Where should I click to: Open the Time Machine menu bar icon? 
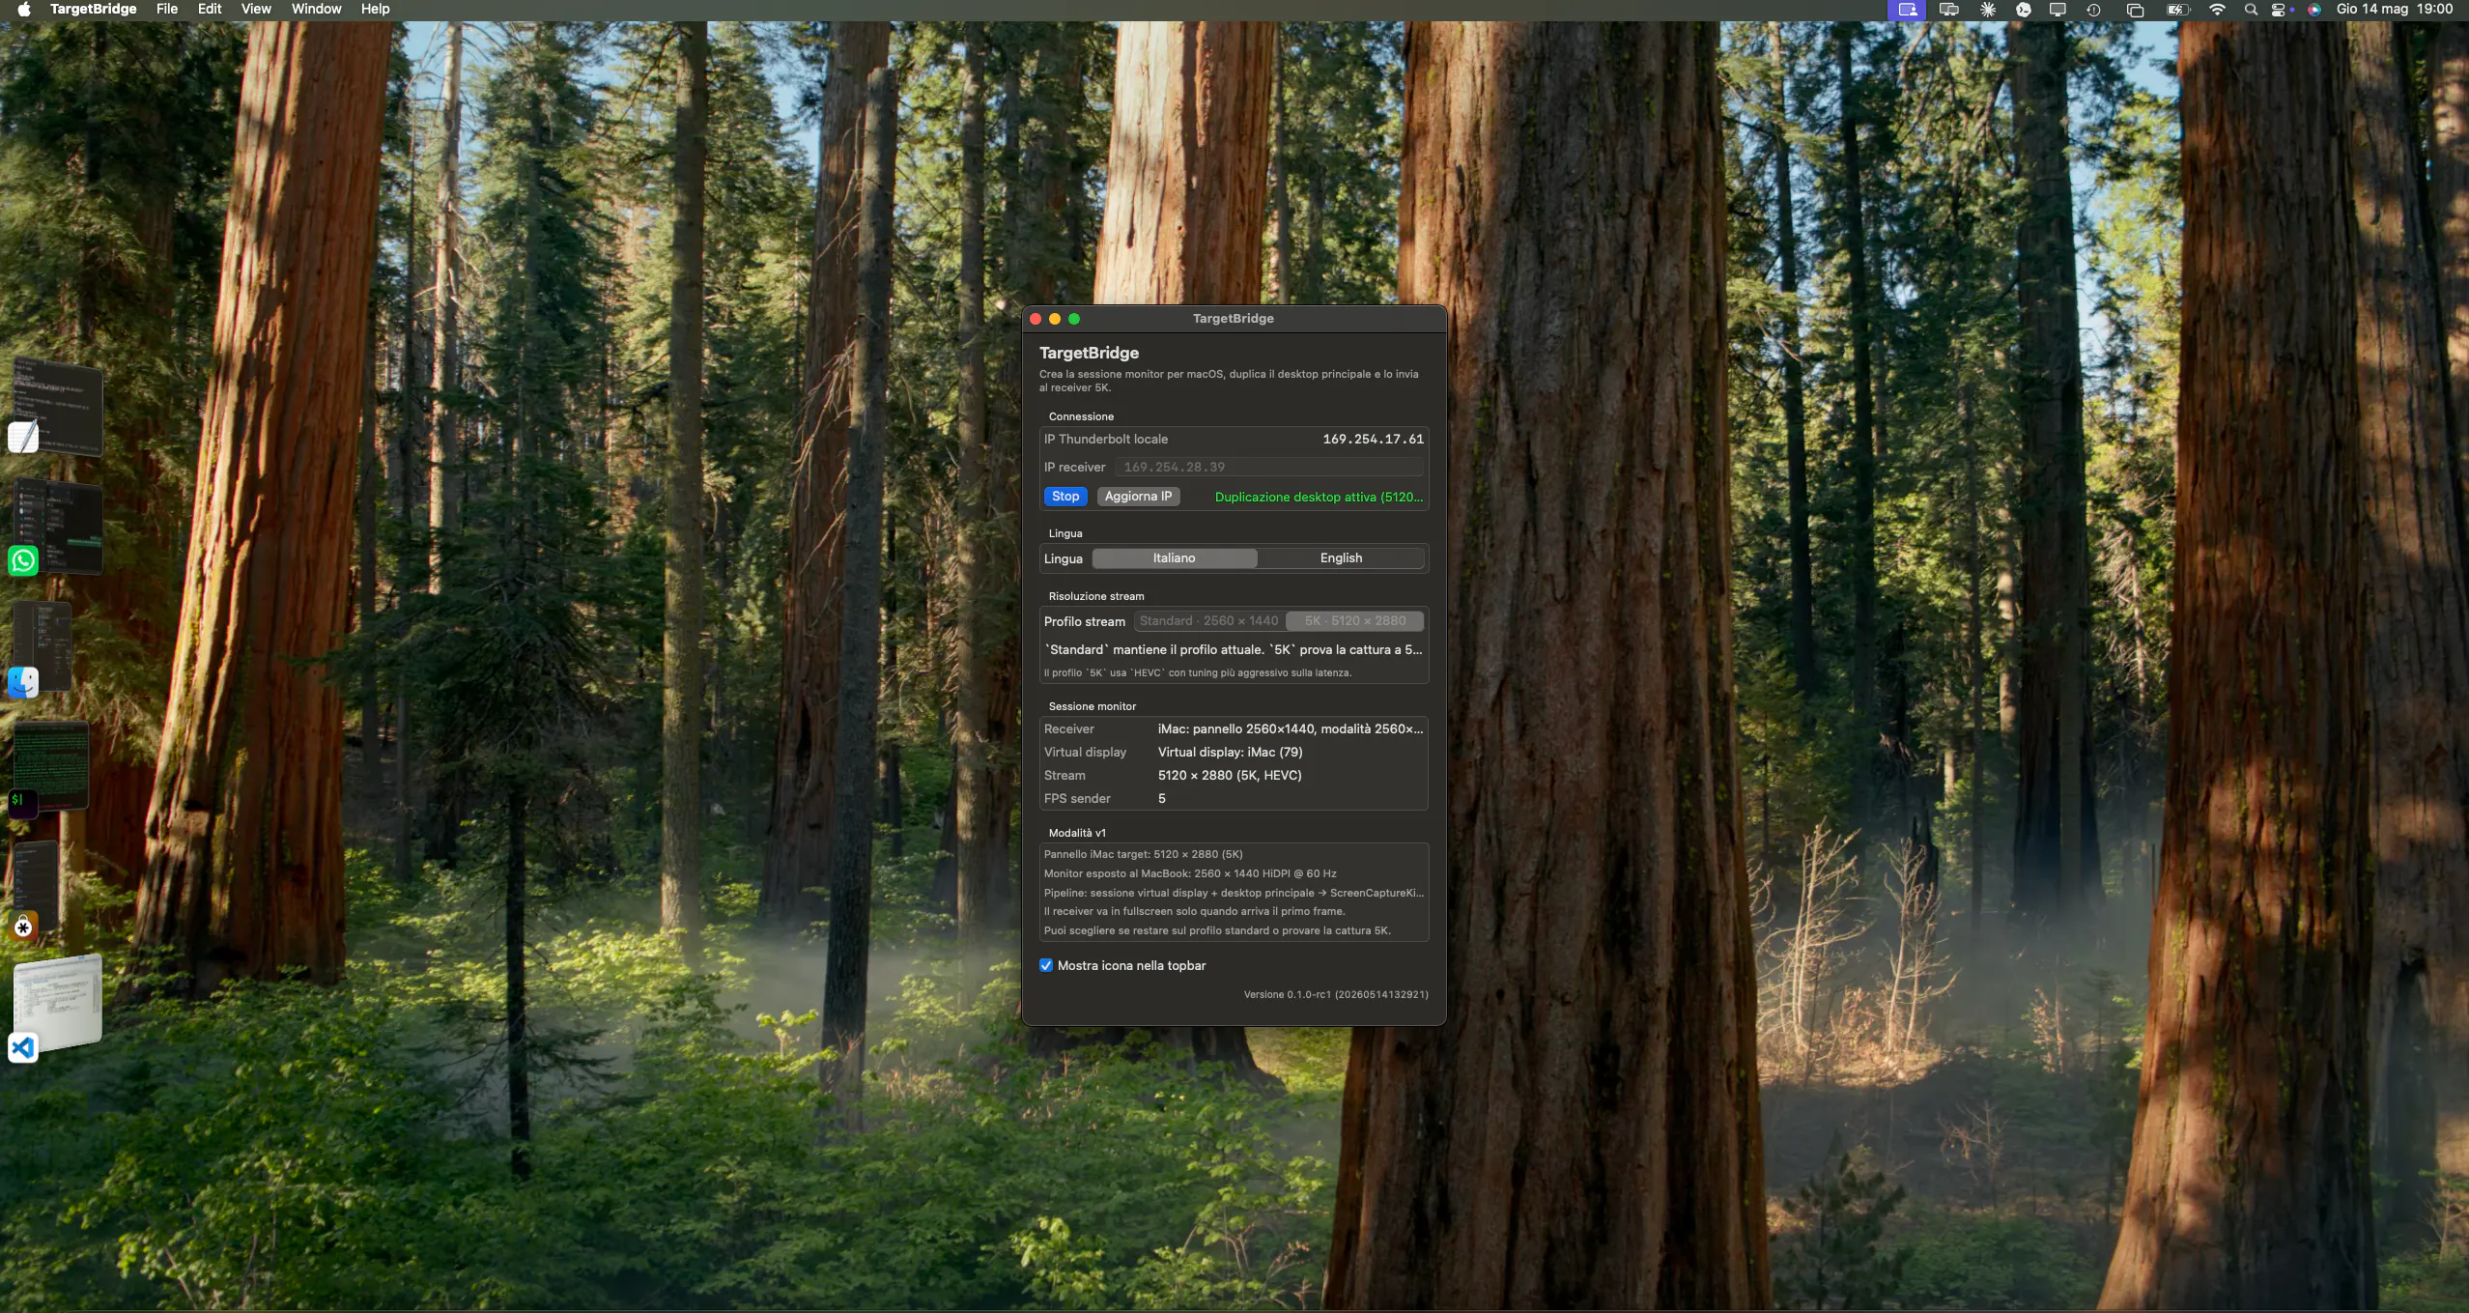[2093, 10]
